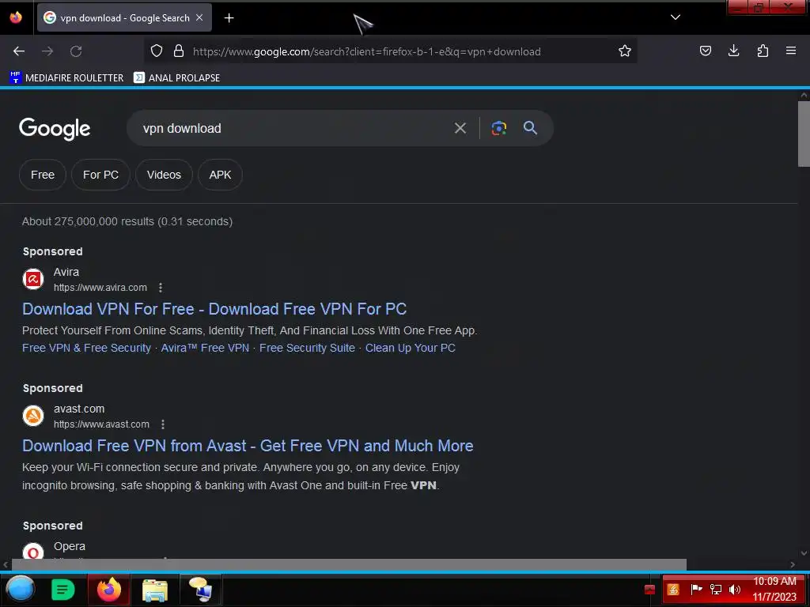Open a new tab with the plus button

click(229, 18)
